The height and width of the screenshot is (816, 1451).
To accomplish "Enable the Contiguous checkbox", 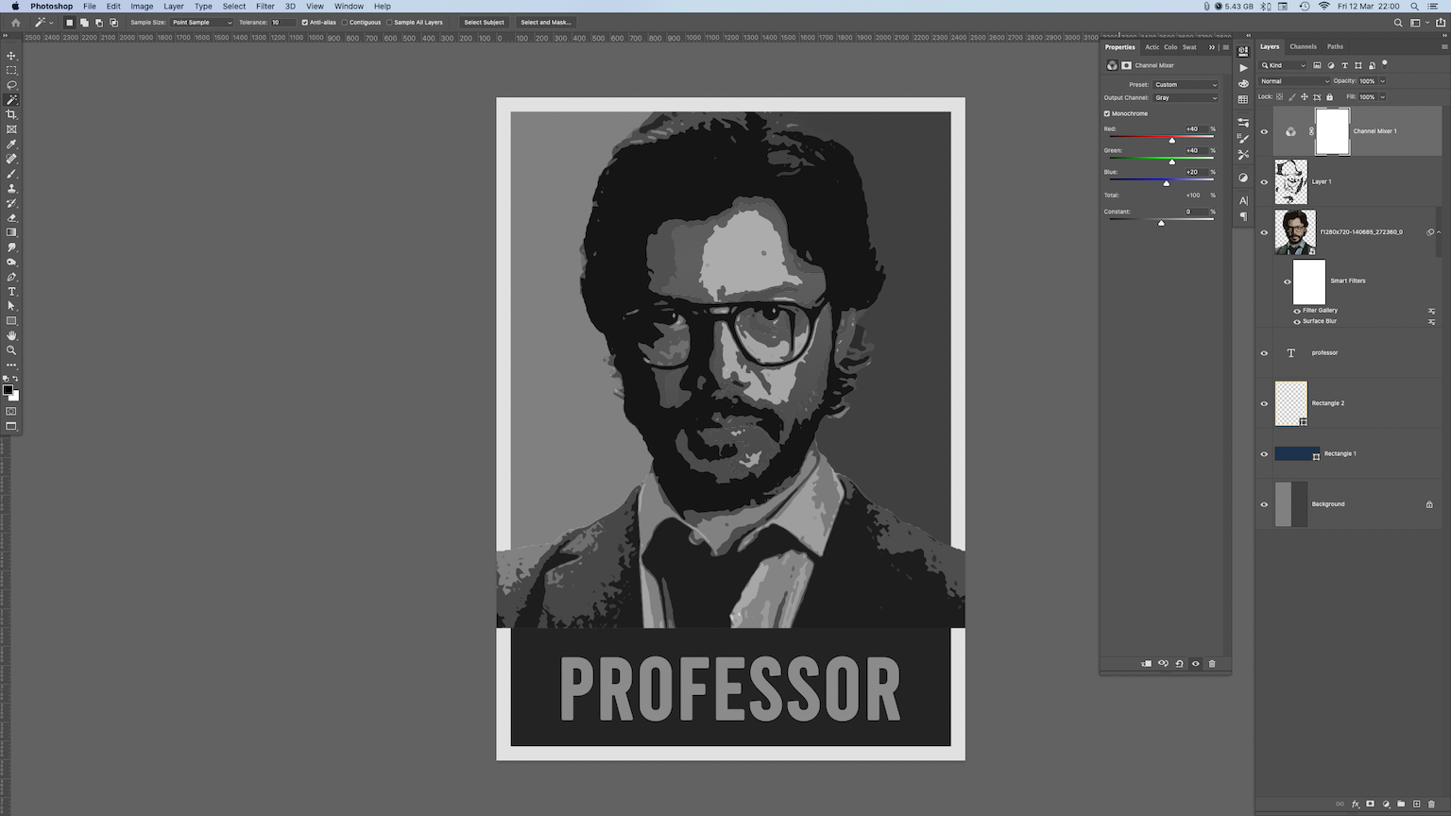I will 345,22.
